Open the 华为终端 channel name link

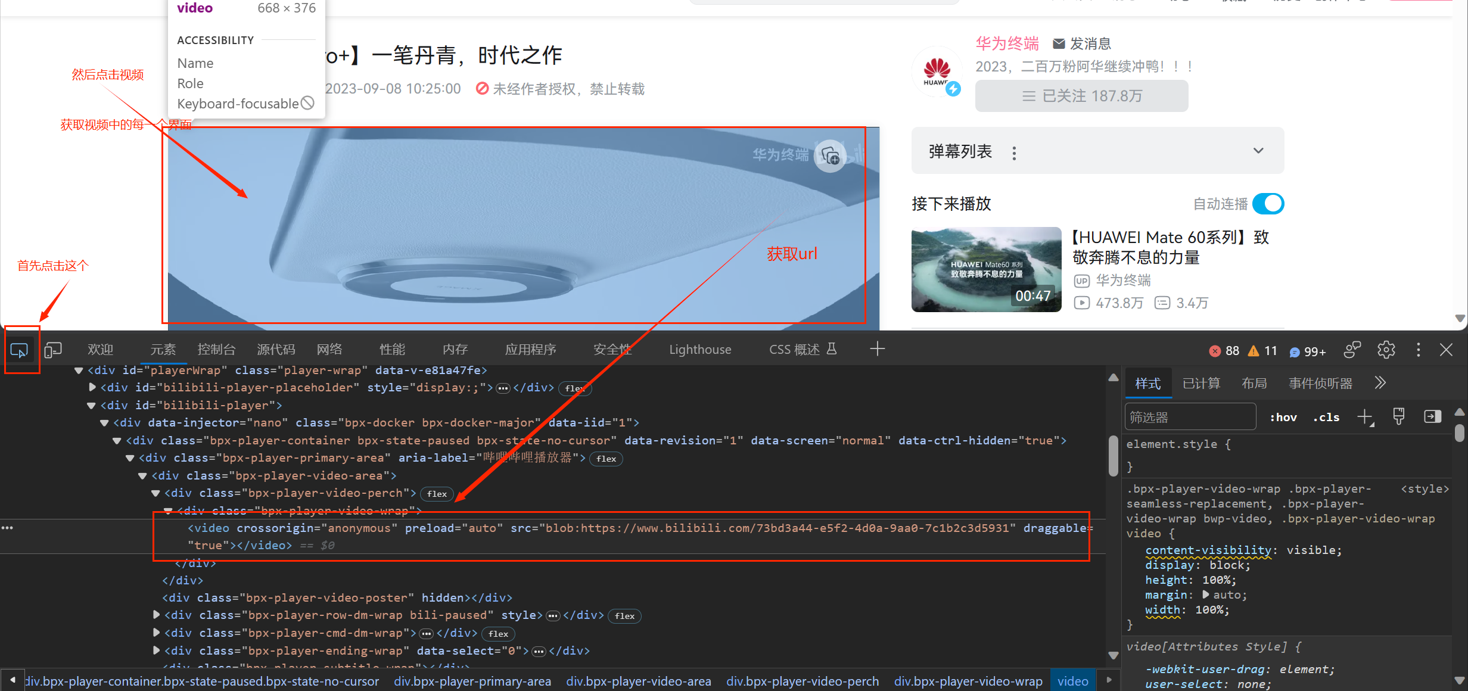click(1007, 43)
